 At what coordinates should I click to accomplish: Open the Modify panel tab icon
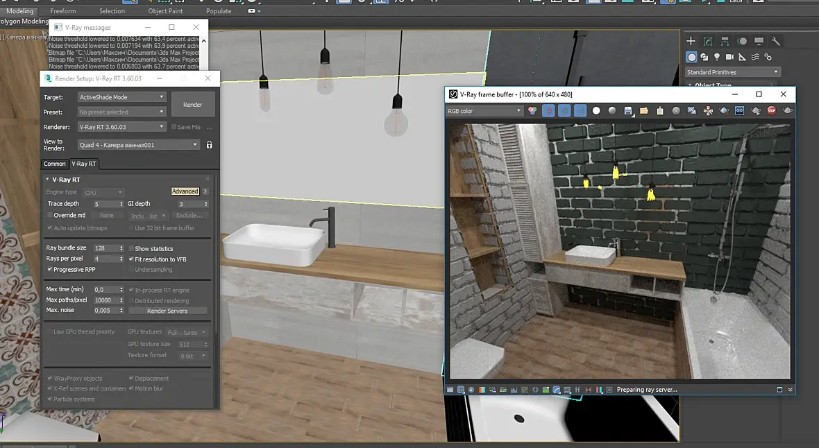(x=708, y=42)
